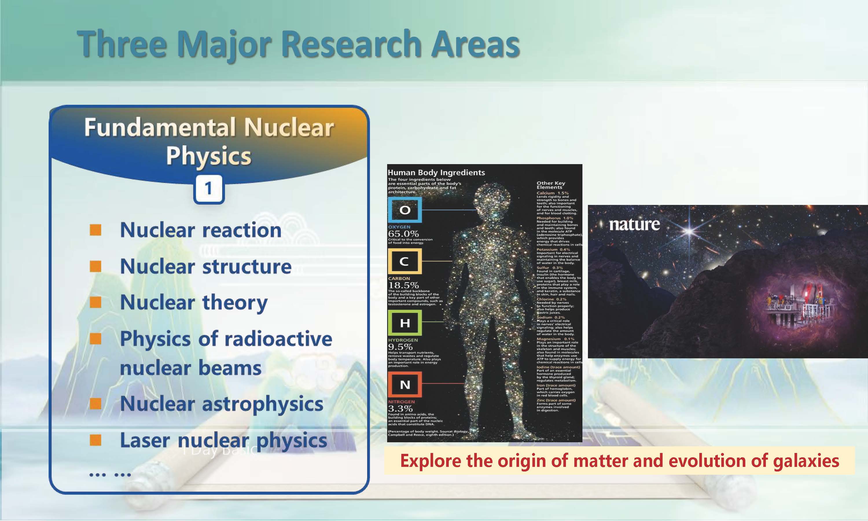Click the 'Zinc (trace amount)' entry

coord(556,400)
